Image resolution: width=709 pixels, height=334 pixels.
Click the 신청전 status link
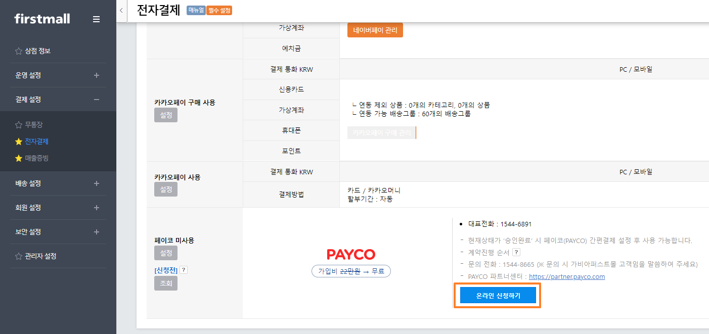click(166, 270)
